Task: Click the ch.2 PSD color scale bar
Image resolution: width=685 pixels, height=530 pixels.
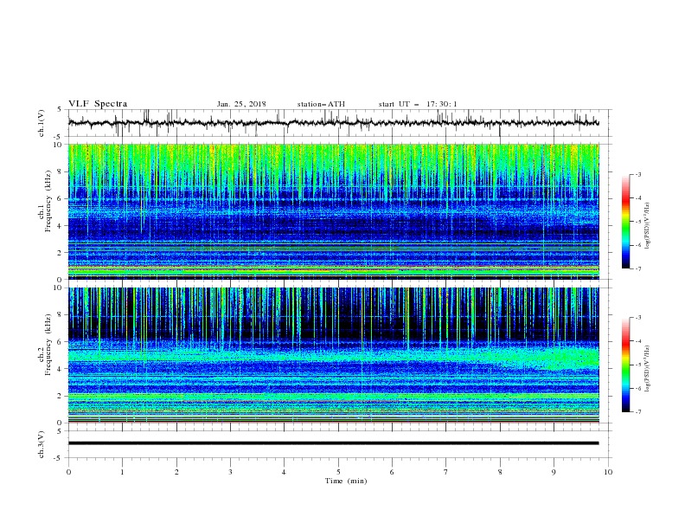Action: pos(626,365)
